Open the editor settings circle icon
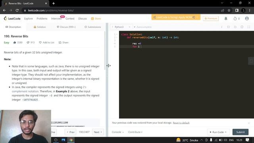 click(242, 27)
